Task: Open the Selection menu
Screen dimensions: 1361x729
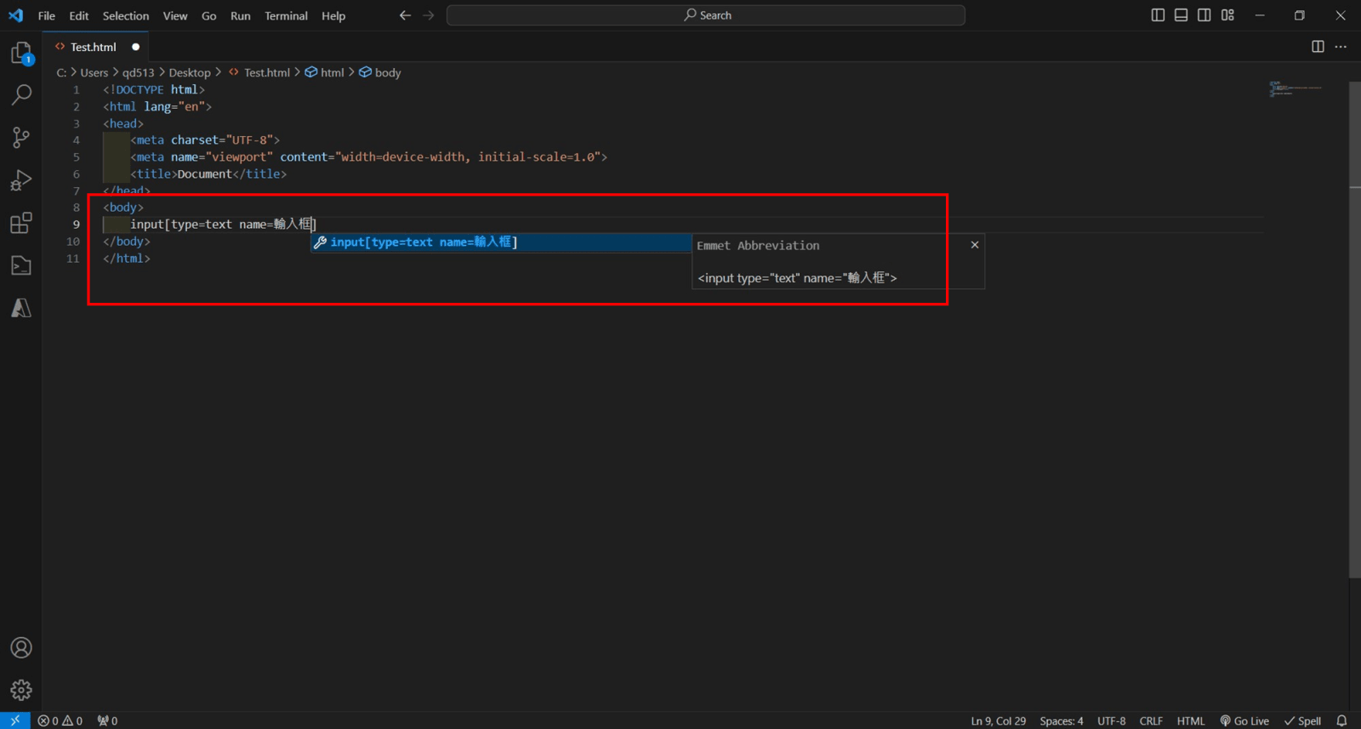Action: click(126, 15)
